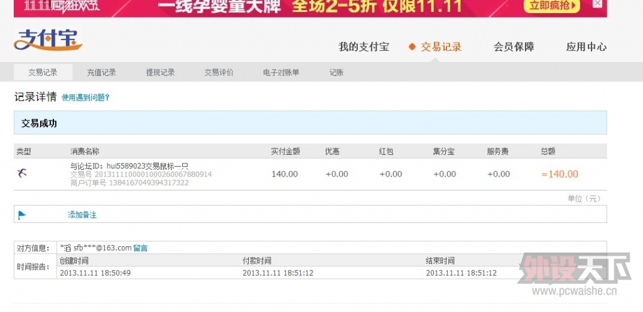Click the 使用遇到问题? help link
Viewport: 643px width, 312px height.
85,98
